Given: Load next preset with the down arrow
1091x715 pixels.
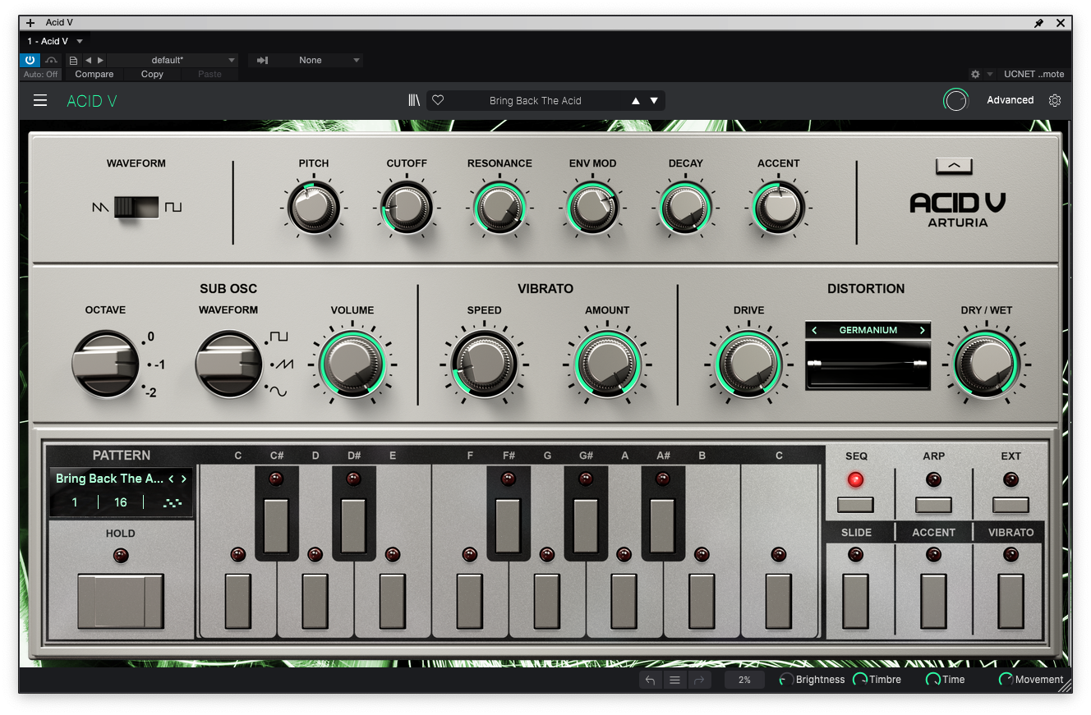Looking at the screenshot, I should point(654,101).
